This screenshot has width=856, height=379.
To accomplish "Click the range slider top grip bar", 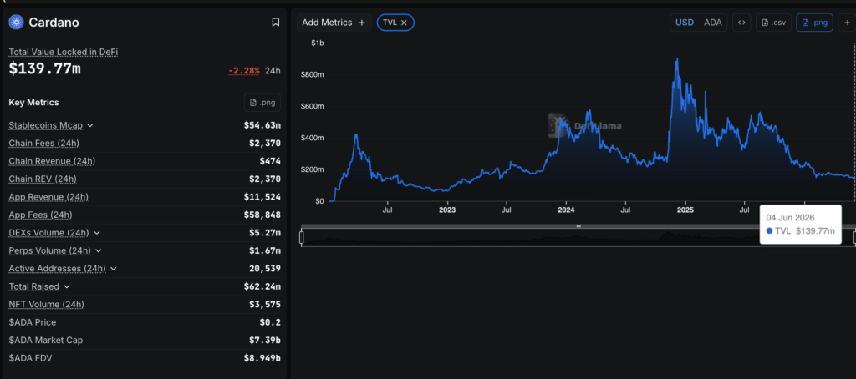I will pos(578,226).
